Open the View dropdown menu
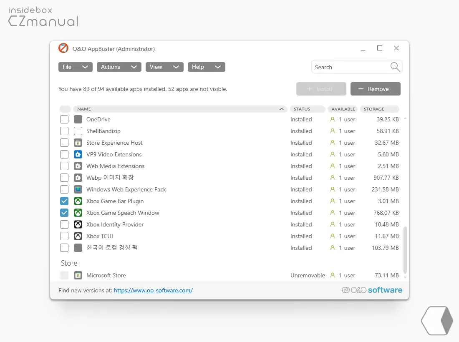This screenshot has height=342, width=459. point(164,67)
